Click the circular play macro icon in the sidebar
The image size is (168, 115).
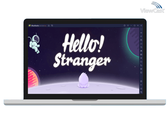[x=141, y=47]
